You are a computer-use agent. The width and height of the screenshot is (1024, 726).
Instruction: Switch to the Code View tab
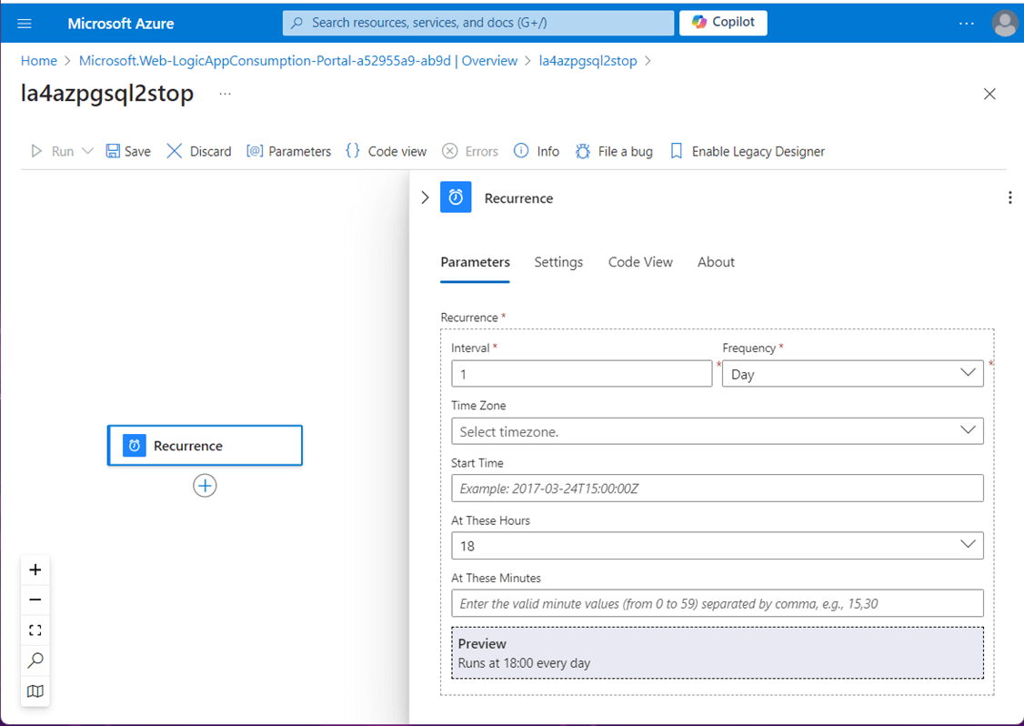(x=640, y=262)
